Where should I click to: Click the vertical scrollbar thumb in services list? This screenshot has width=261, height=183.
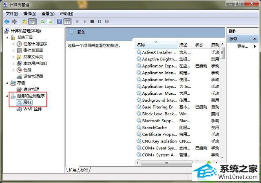(222, 53)
